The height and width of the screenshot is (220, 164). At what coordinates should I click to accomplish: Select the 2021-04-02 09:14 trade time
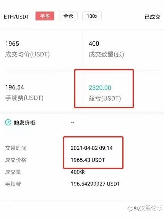click(91, 148)
